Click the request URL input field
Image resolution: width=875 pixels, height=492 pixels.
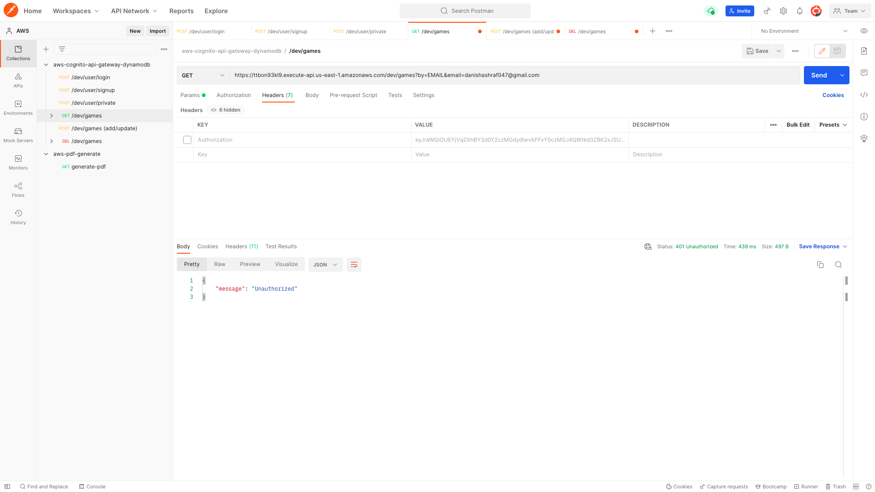click(514, 75)
